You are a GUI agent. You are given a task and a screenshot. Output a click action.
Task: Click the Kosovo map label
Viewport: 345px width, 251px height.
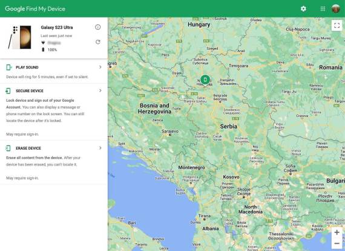pyautogui.click(x=231, y=177)
